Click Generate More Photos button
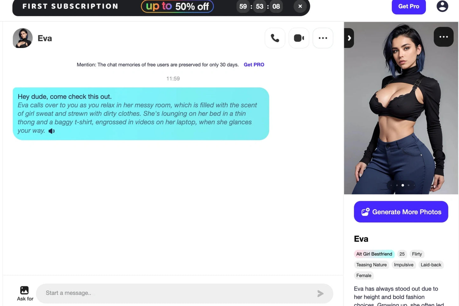Image resolution: width=459 pixels, height=306 pixels. [x=401, y=212]
